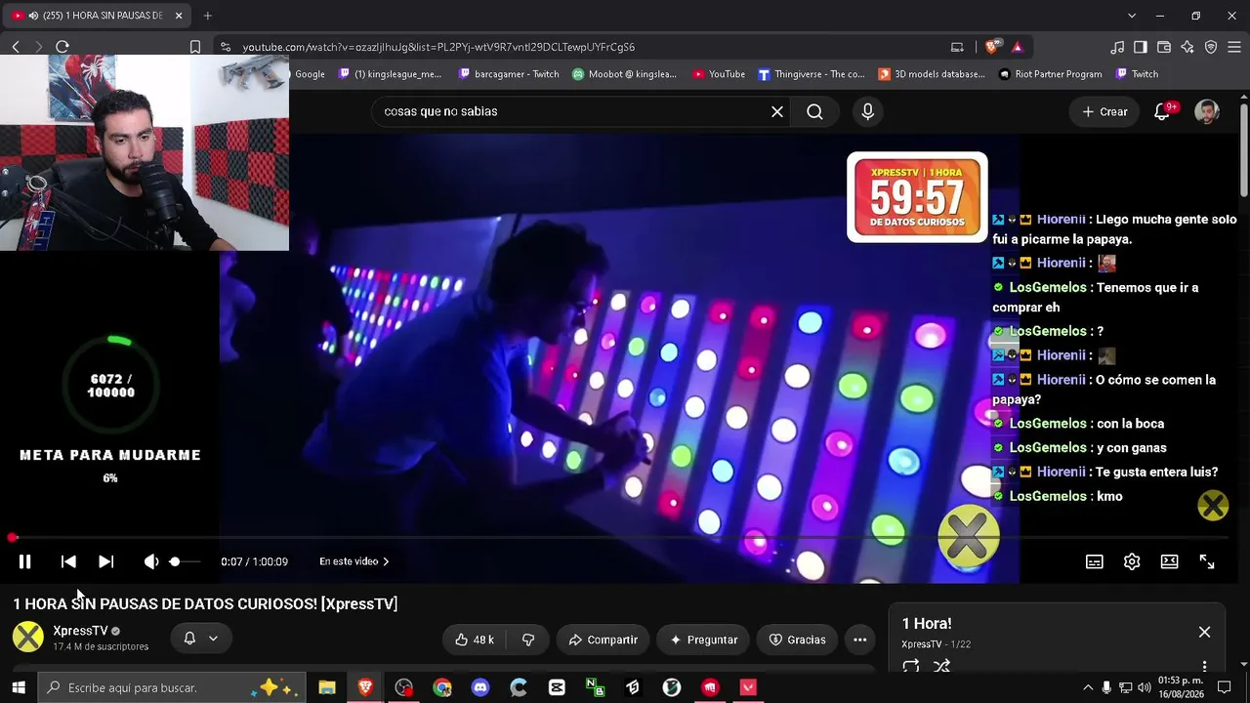Click the Gracias button
This screenshot has width=1250, height=703.
tap(798, 640)
